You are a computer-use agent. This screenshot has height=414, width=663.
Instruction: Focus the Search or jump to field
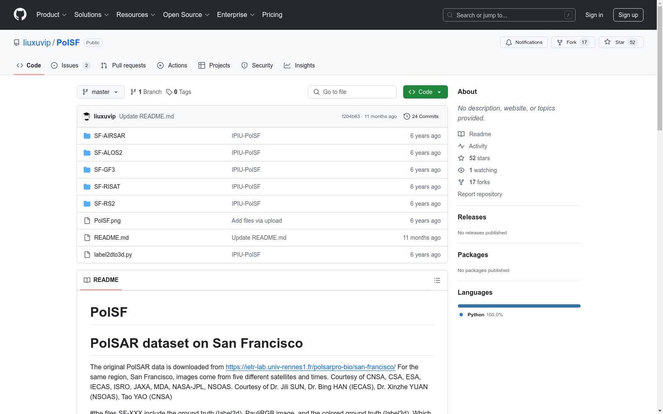509,15
